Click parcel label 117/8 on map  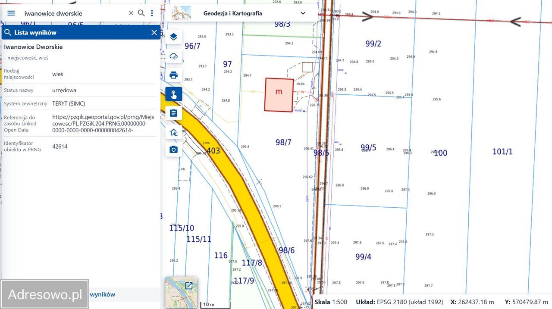pos(252,263)
